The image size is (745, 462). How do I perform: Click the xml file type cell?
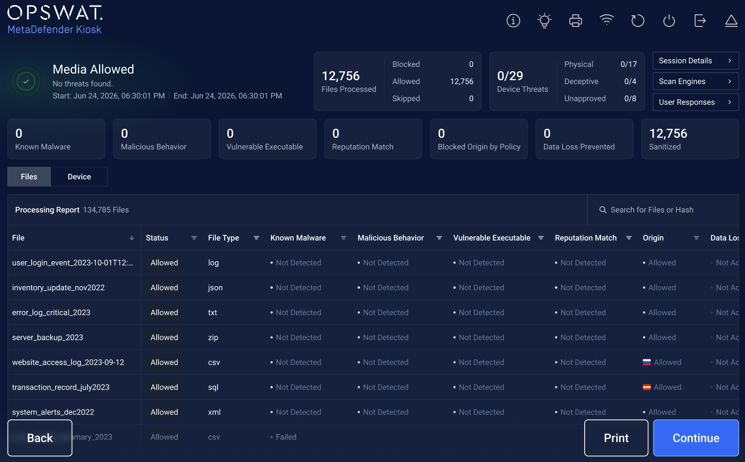(x=214, y=412)
